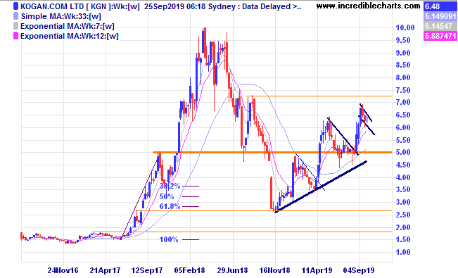Click the 50% Fibonacci retracement label
458x278 pixels.
(x=167, y=196)
